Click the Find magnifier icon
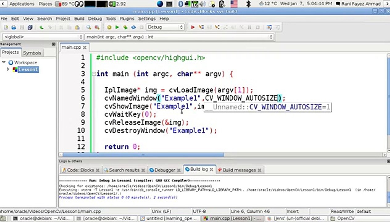Image resolution: width=390 pixels, height=222 pixels. point(89,27)
